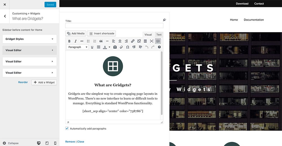282x146 pixels.
Task: Expand the Gridget Styles widget
Action: (30, 39)
